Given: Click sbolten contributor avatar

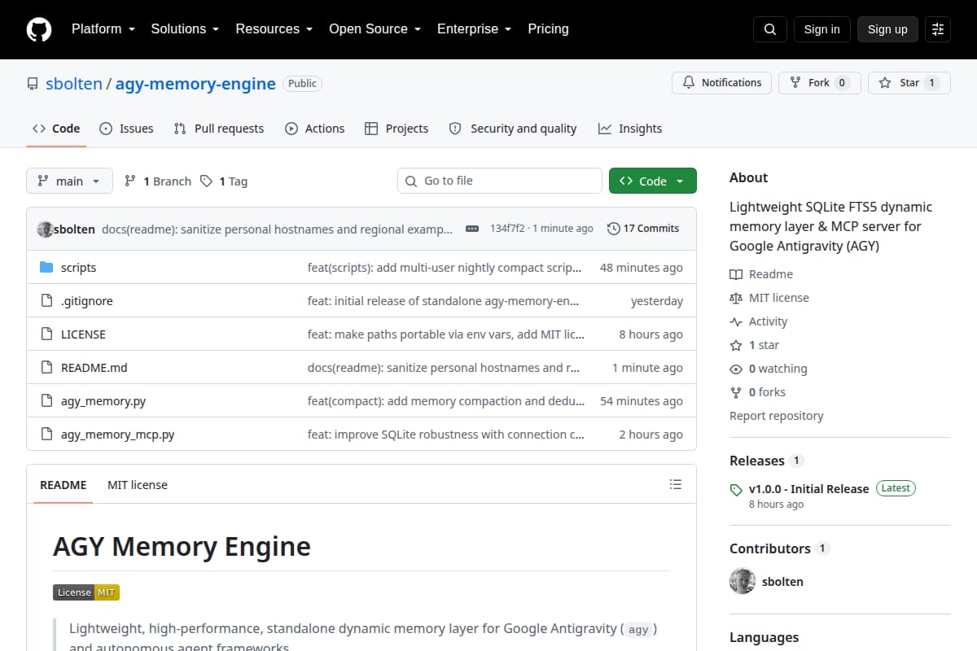Looking at the screenshot, I should [x=743, y=581].
